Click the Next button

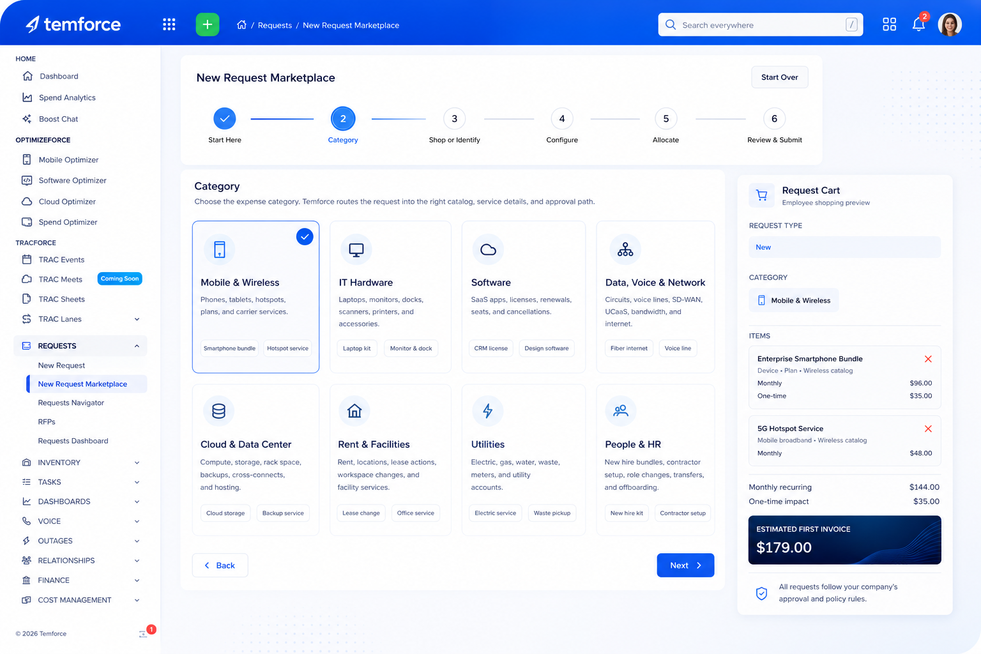click(685, 565)
